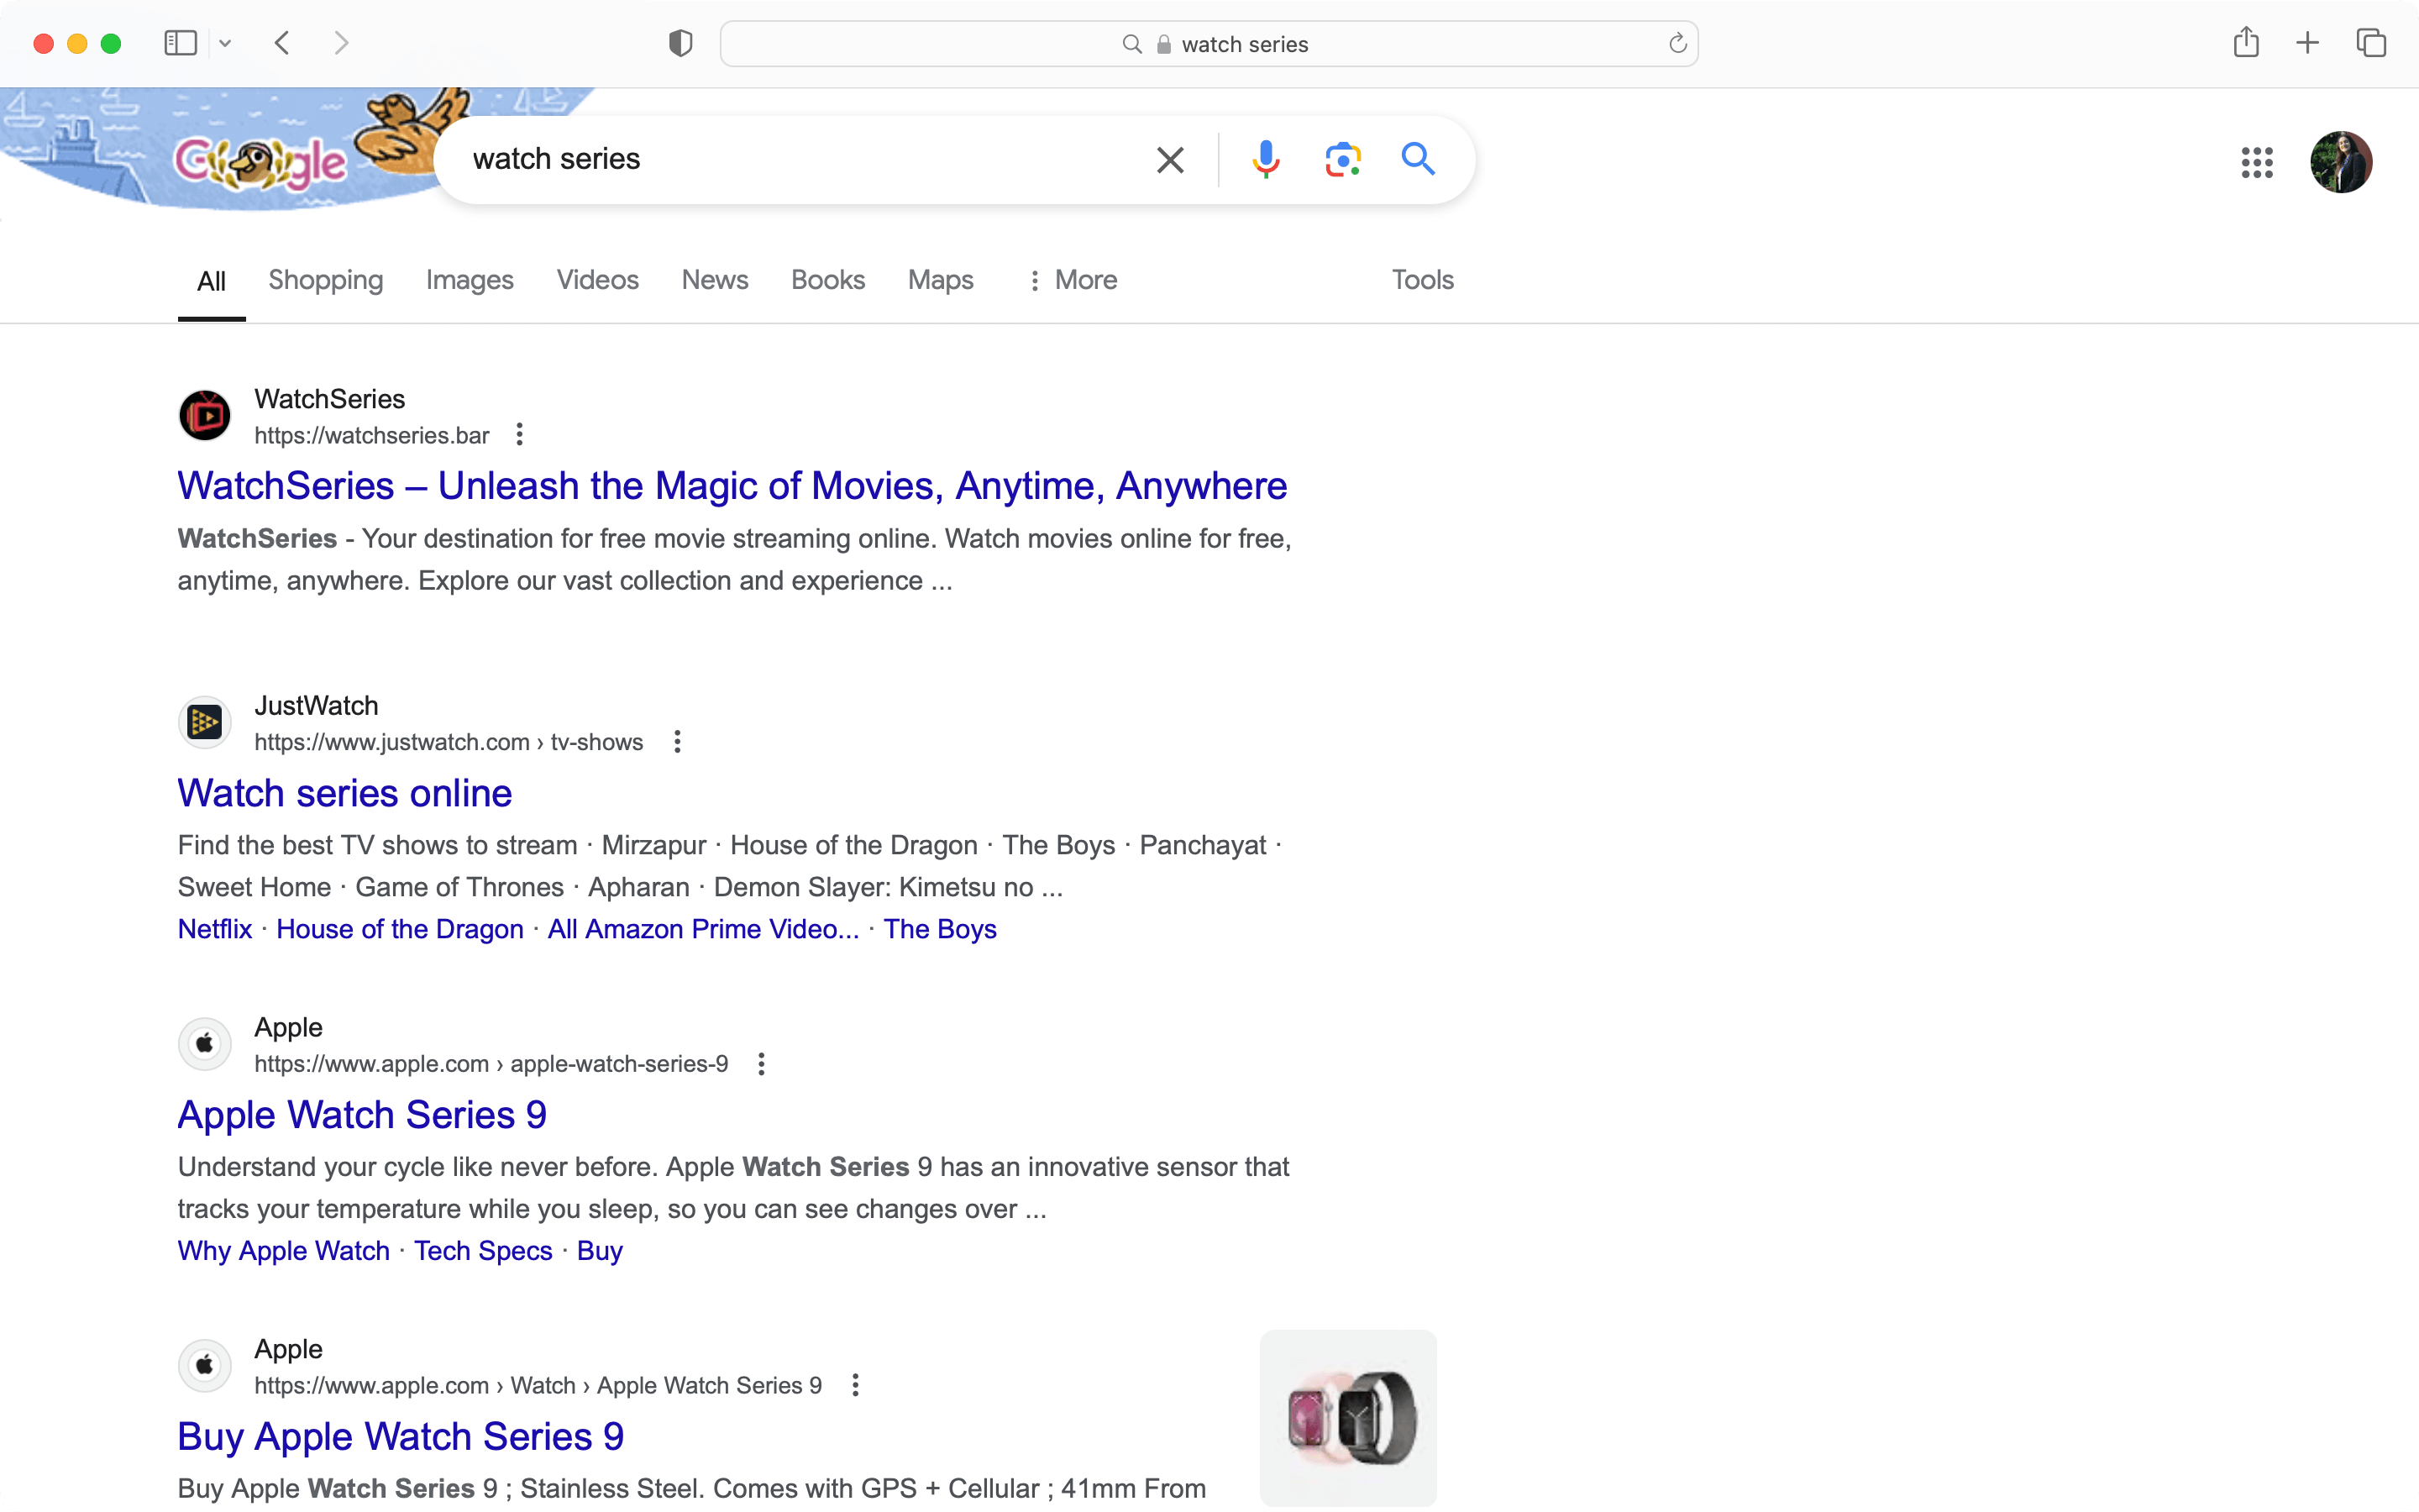The height and width of the screenshot is (1512, 2419).
Task: Click the Apple Watch thumbnail image
Action: pyautogui.click(x=1348, y=1415)
